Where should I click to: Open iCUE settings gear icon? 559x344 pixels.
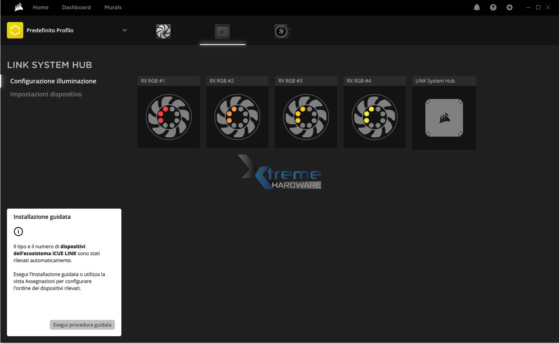coord(510,7)
